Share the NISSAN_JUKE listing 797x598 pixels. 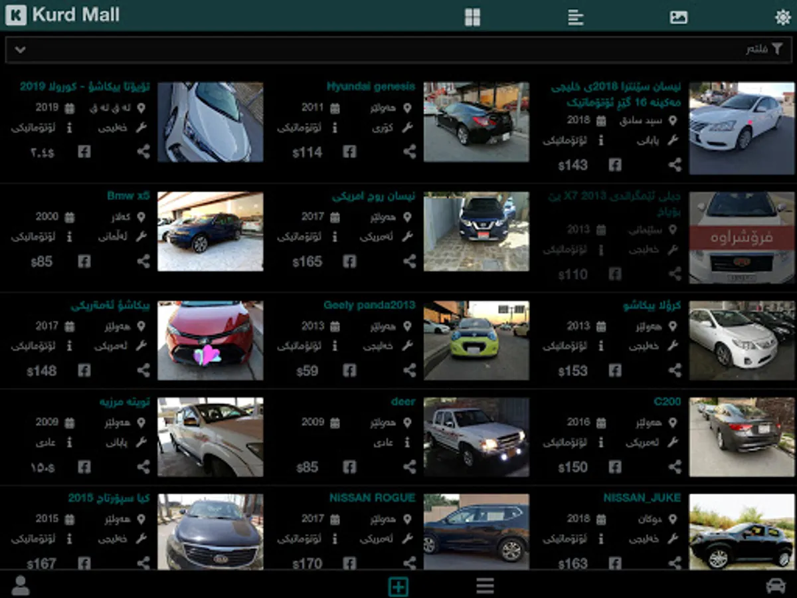tap(675, 563)
